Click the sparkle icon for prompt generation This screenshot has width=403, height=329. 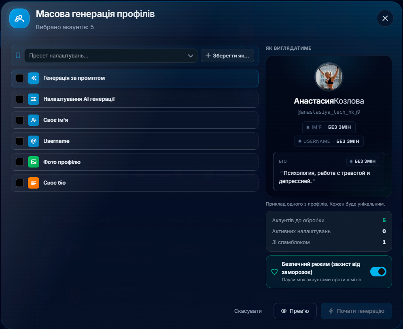click(34, 78)
